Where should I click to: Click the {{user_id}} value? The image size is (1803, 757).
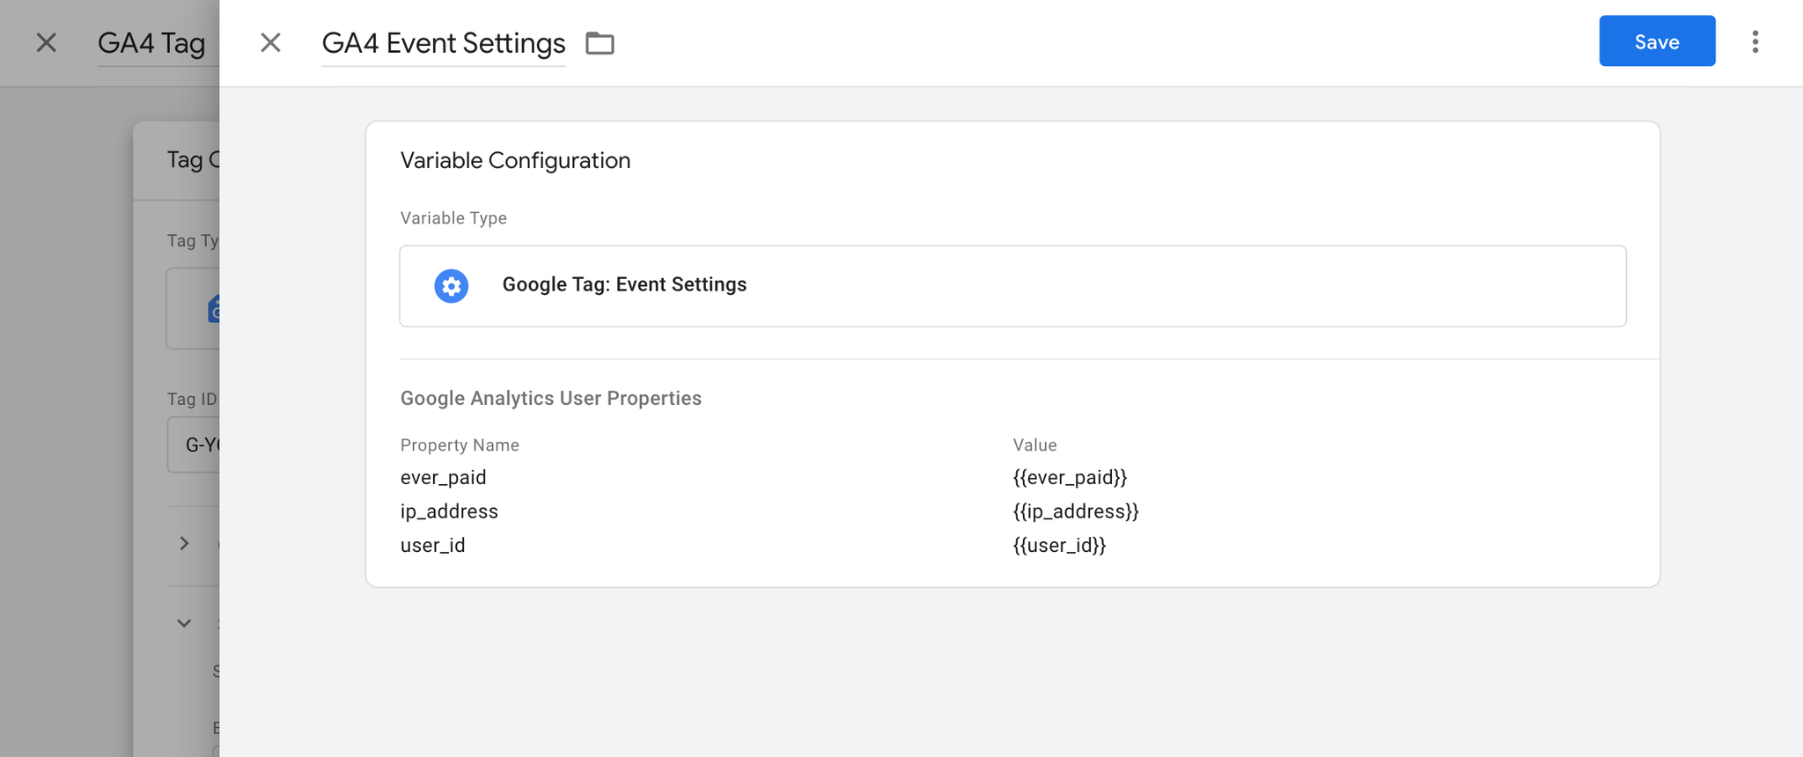(1059, 545)
